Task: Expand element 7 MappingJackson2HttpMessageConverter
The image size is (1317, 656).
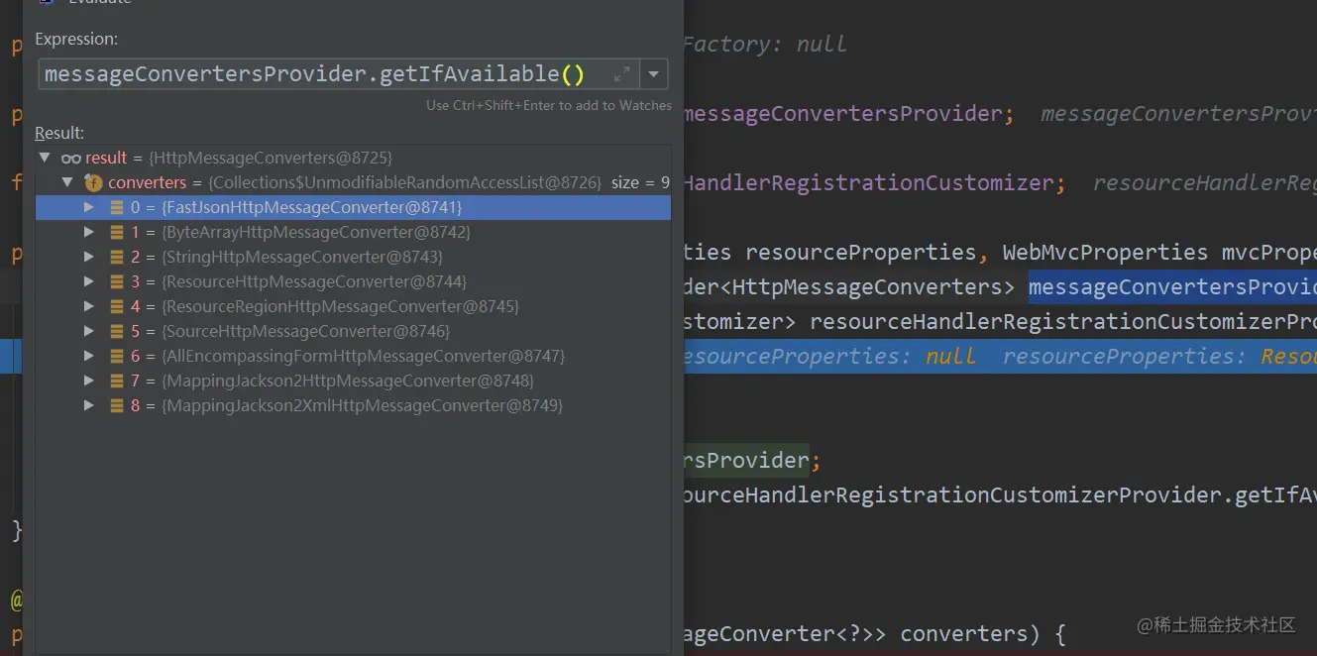Action: (89, 381)
